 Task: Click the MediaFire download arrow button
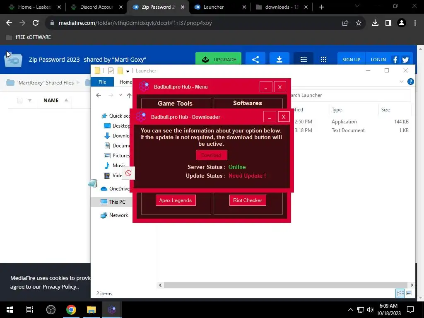click(x=279, y=60)
